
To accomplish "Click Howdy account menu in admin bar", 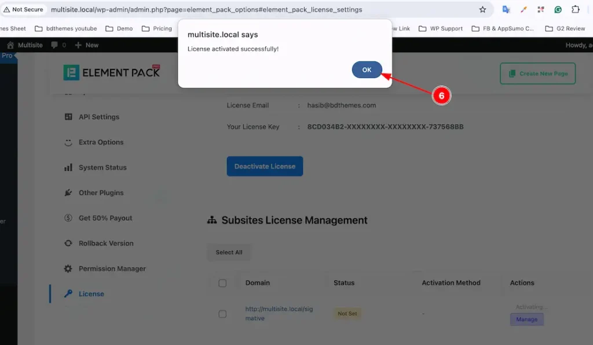I will tap(579, 45).
